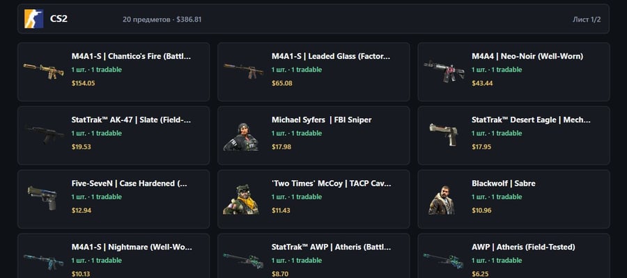Click the Blackwolf | Sabre item name
627x278 pixels.
click(504, 183)
